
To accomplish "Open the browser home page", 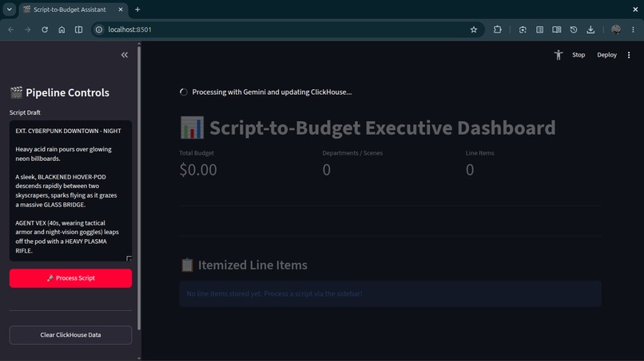I will pyautogui.click(x=62, y=29).
